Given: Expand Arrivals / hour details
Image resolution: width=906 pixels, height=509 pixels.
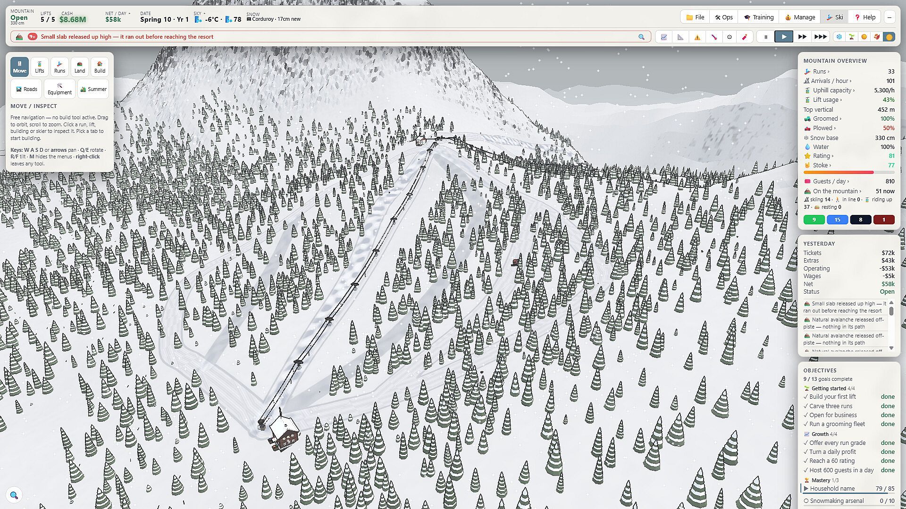Looking at the screenshot, I should [849, 81].
